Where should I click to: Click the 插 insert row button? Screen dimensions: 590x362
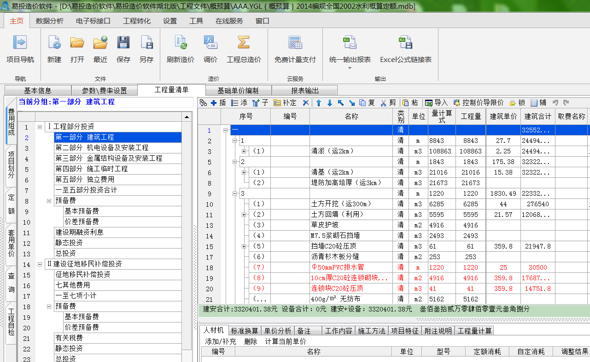[x=218, y=103]
